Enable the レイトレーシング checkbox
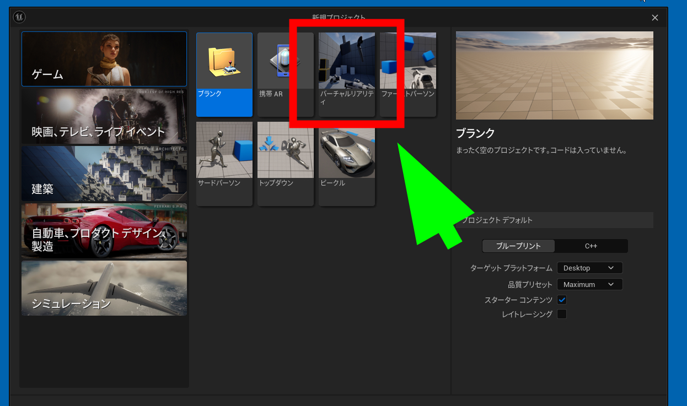This screenshot has height=406, width=687. [x=562, y=315]
